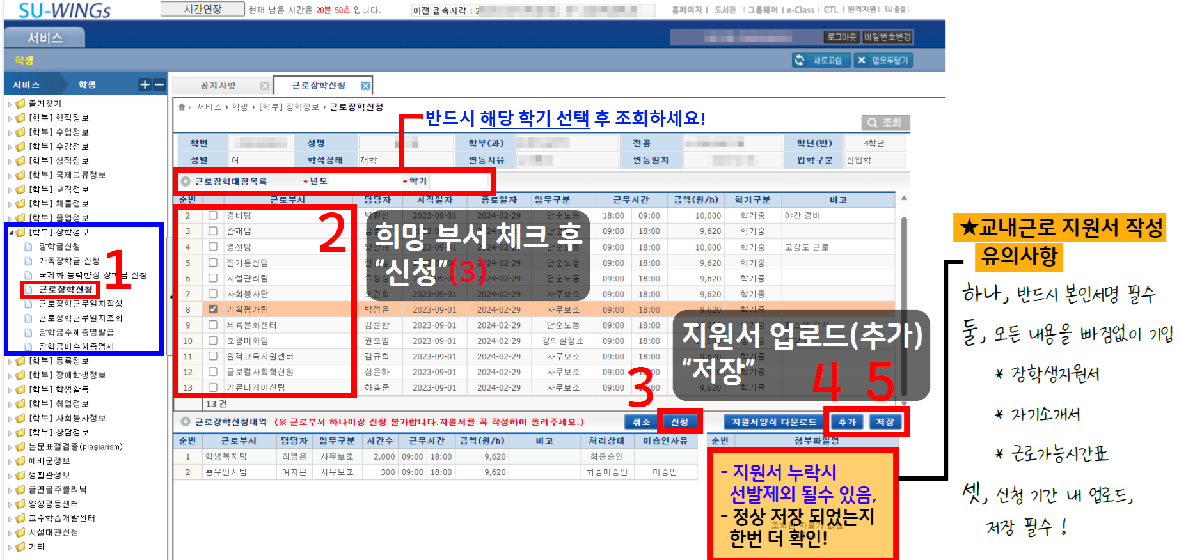Expand the [학부] 등록정보 tree folder

coord(10,362)
